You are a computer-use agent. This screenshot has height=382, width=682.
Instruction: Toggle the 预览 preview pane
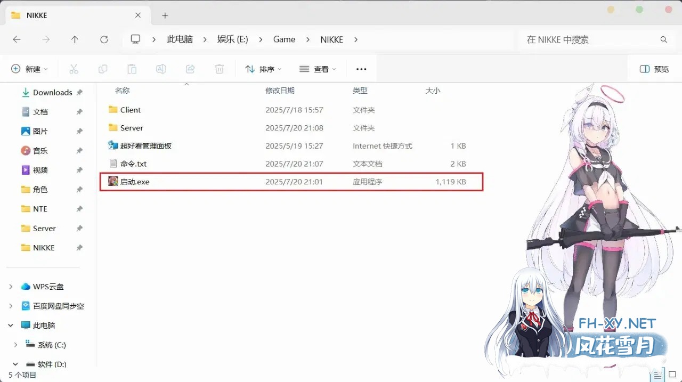tap(654, 68)
